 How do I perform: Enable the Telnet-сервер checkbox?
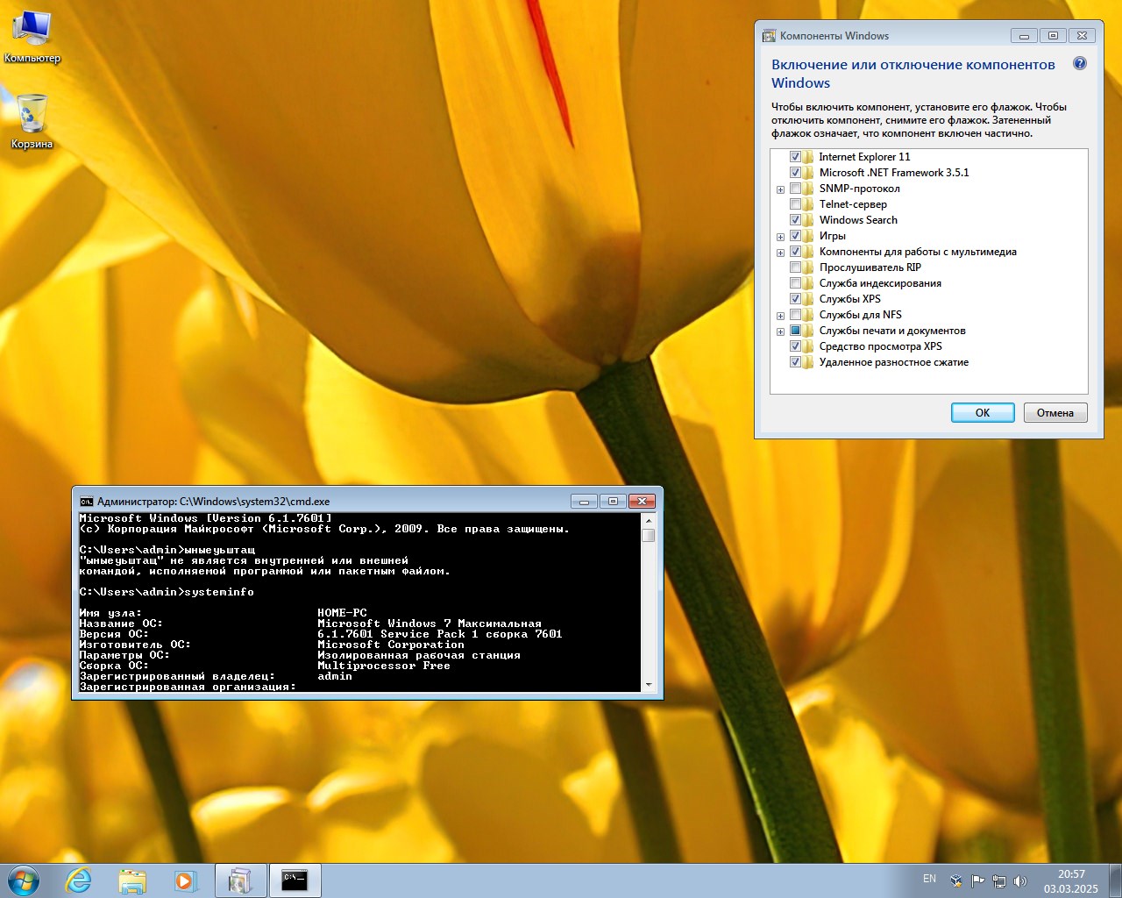click(795, 204)
